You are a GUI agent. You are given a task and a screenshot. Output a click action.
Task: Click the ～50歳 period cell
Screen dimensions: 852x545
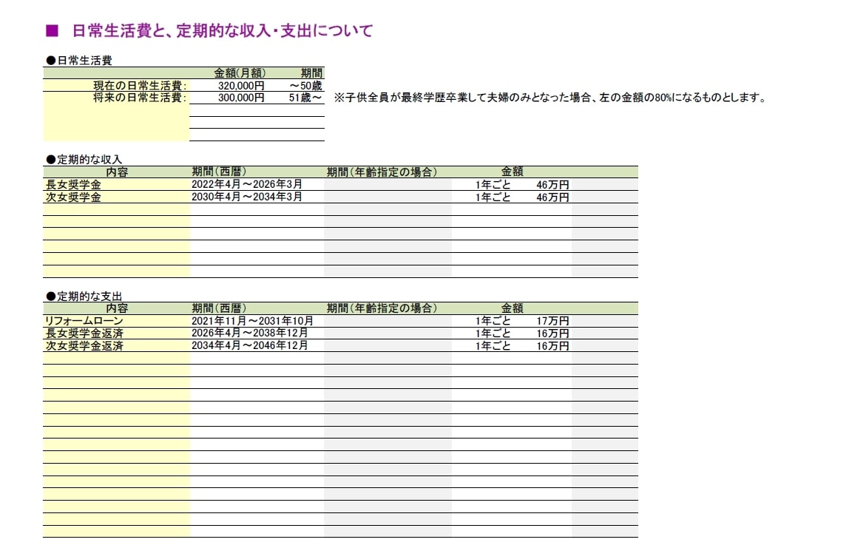pos(306,85)
